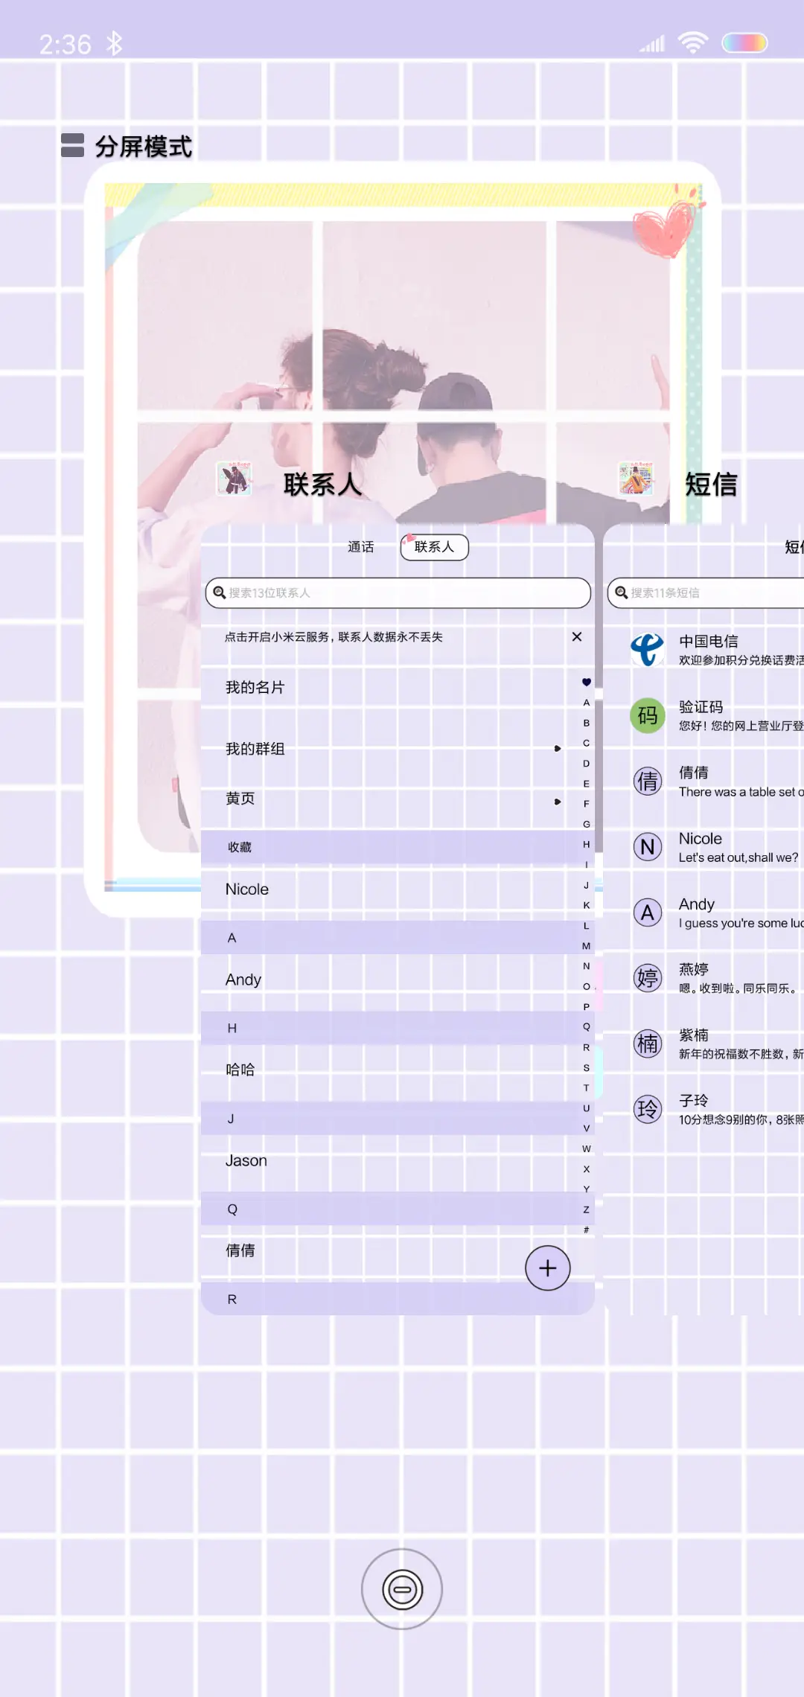
Task: Select the 联系人 recent app title
Action: (322, 485)
